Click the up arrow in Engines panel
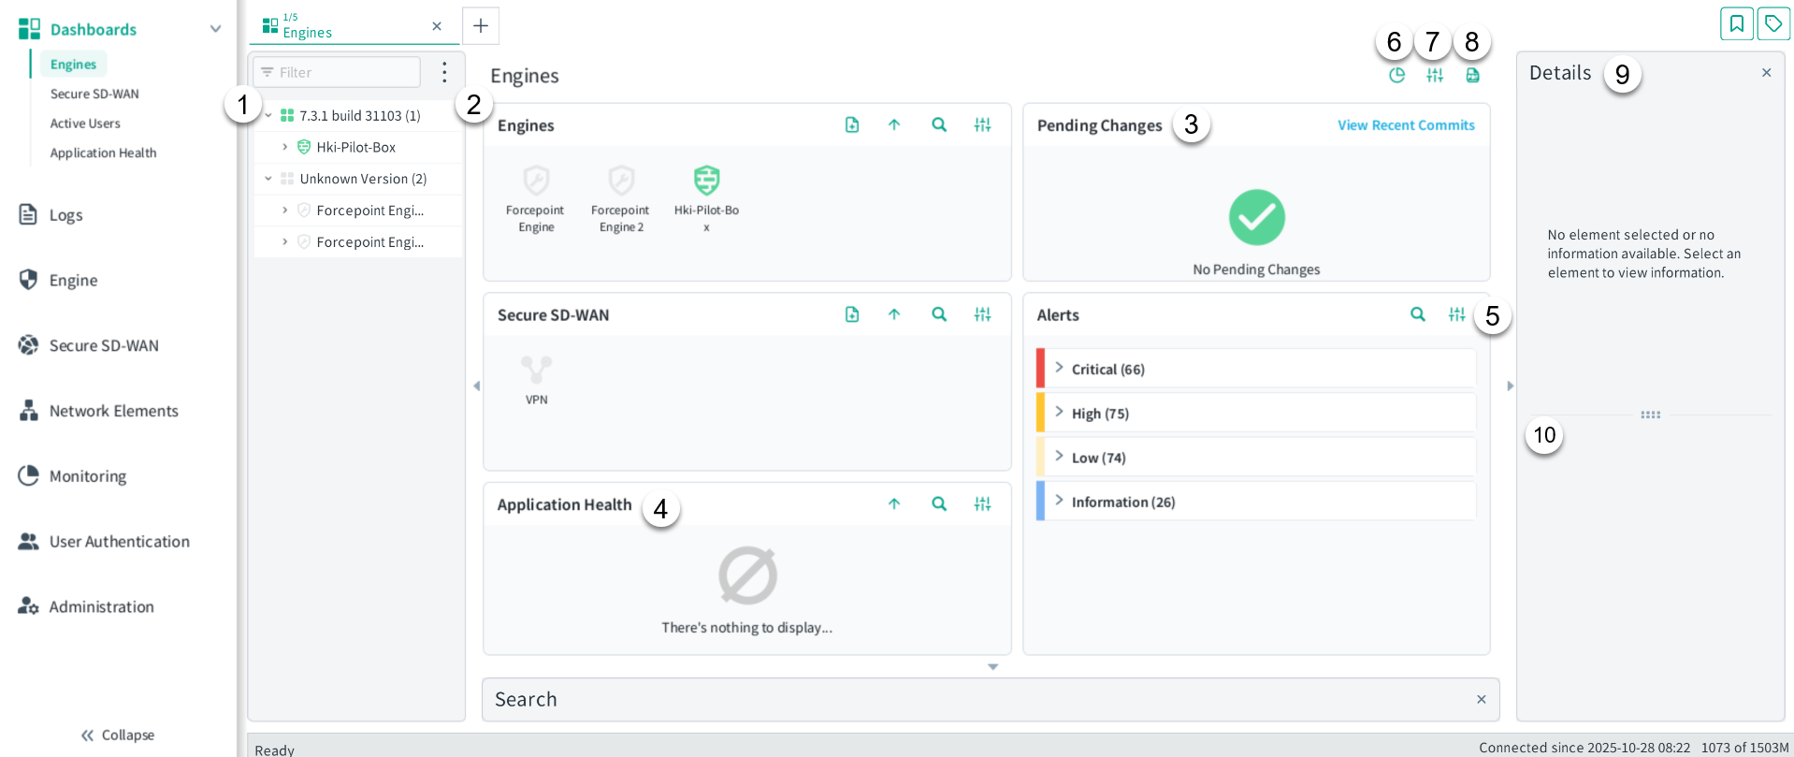This screenshot has width=1794, height=757. 894,124
